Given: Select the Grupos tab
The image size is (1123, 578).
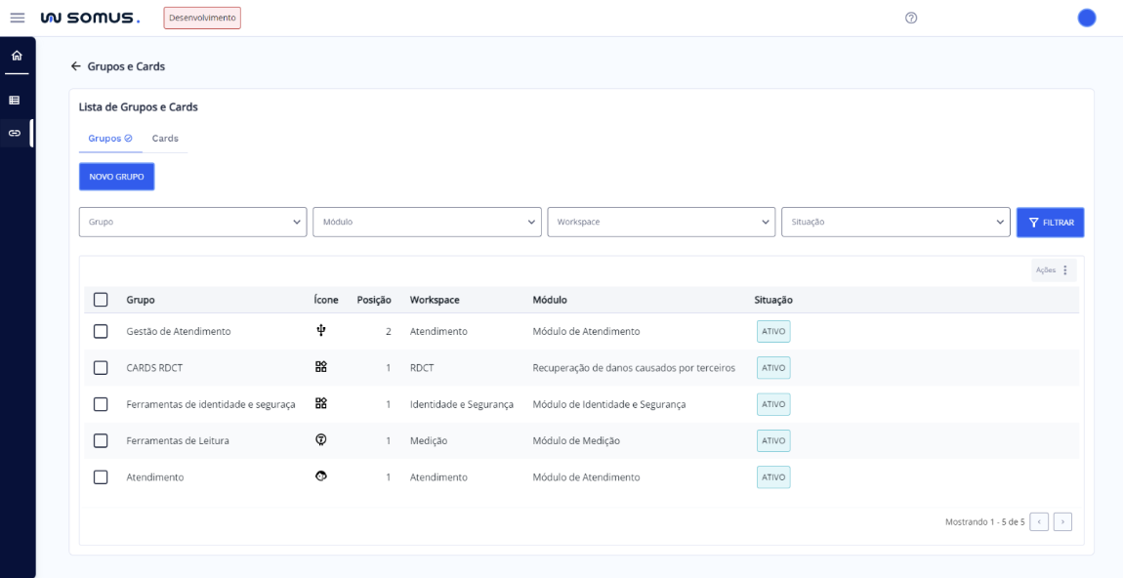Looking at the screenshot, I should [x=109, y=139].
